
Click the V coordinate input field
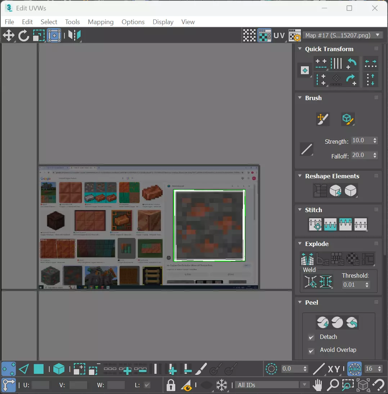pyautogui.click(x=78, y=385)
